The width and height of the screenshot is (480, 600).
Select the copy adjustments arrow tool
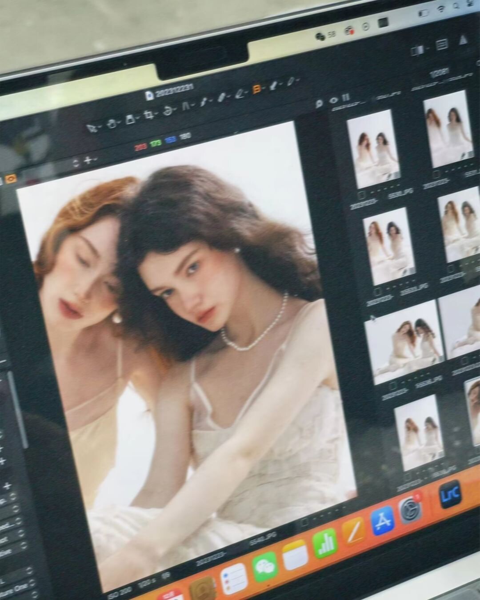tap(274, 85)
